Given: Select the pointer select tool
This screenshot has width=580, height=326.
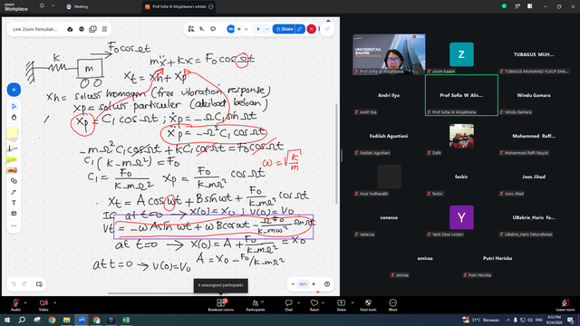Looking at the screenshot, I should click(x=14, y=107).
